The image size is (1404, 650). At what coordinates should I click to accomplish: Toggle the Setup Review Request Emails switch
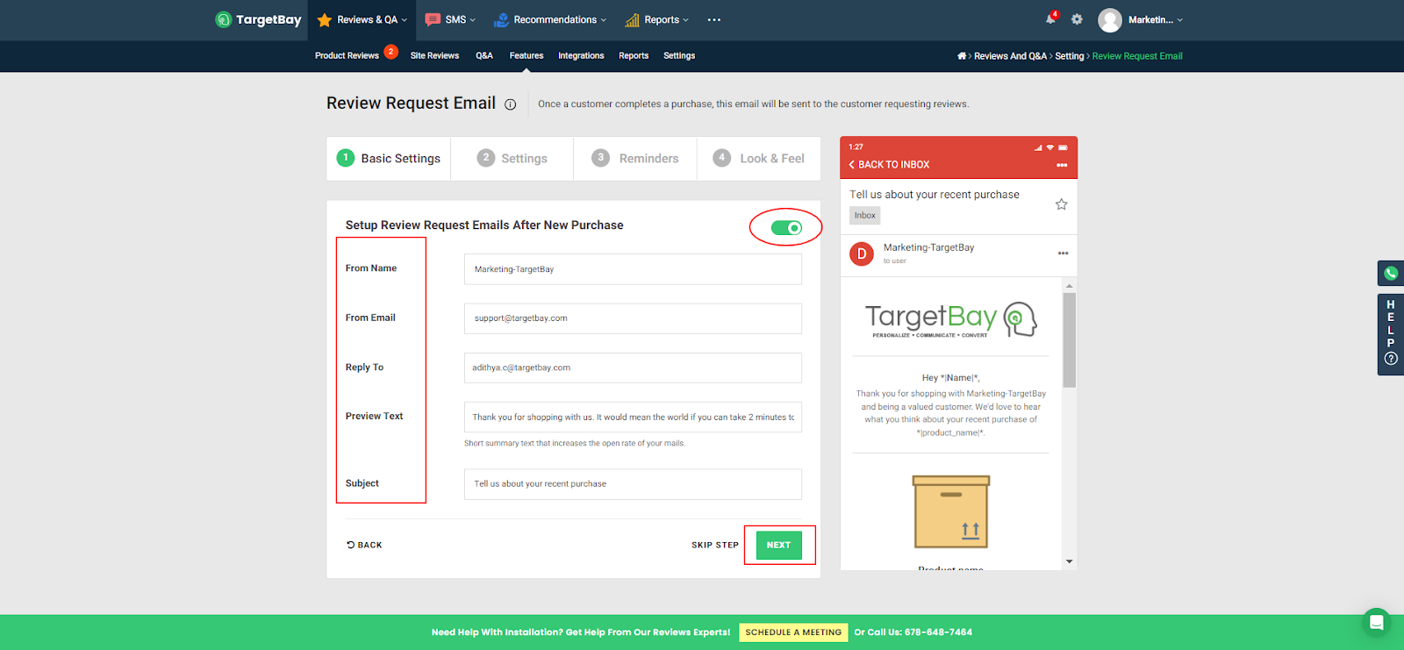tap(786, 228)
